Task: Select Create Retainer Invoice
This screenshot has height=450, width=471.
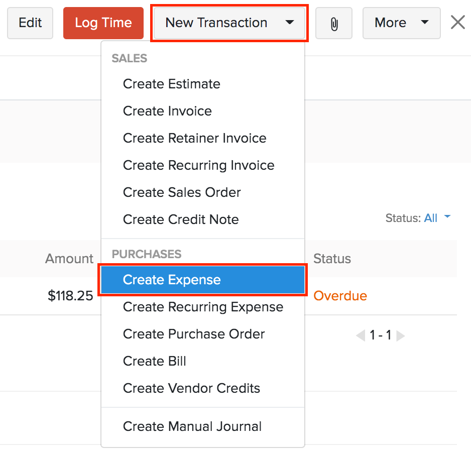Action: coord(195,138)
